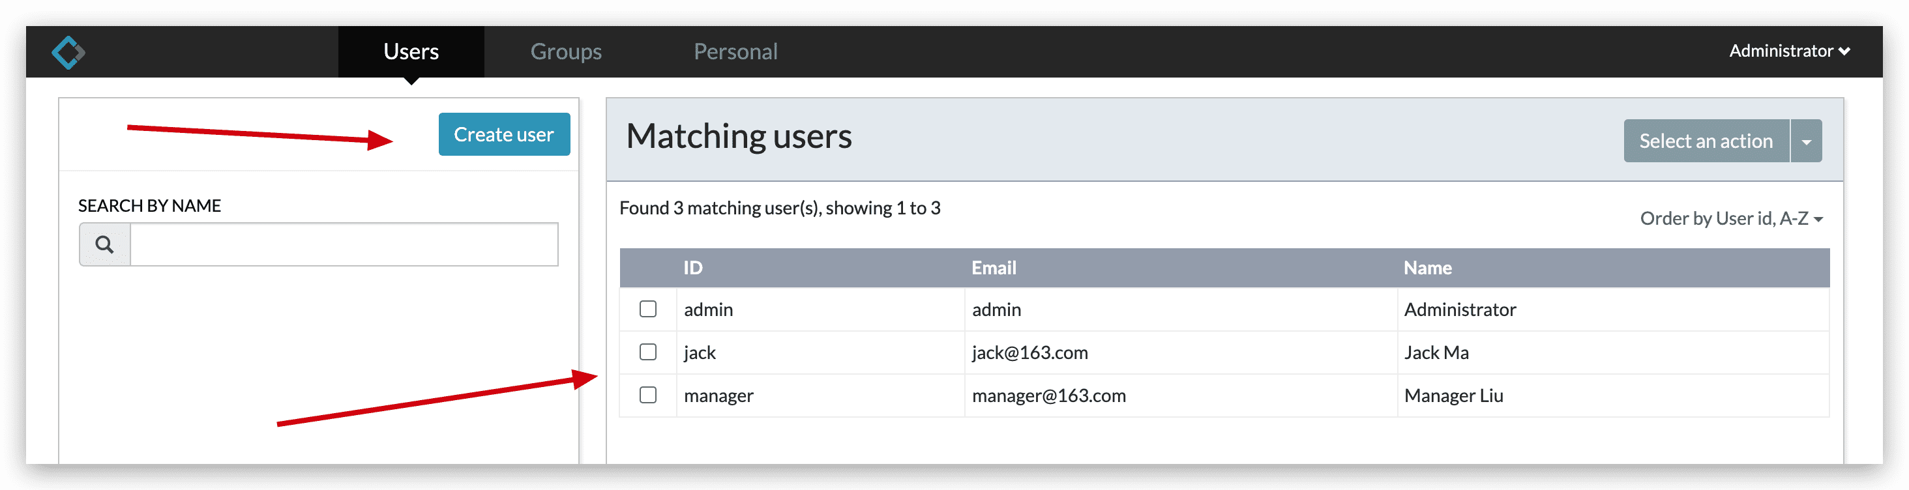This screenshot has width=1909, height=490.
Task: Click the admin email cell
Action: [1181, 310]
